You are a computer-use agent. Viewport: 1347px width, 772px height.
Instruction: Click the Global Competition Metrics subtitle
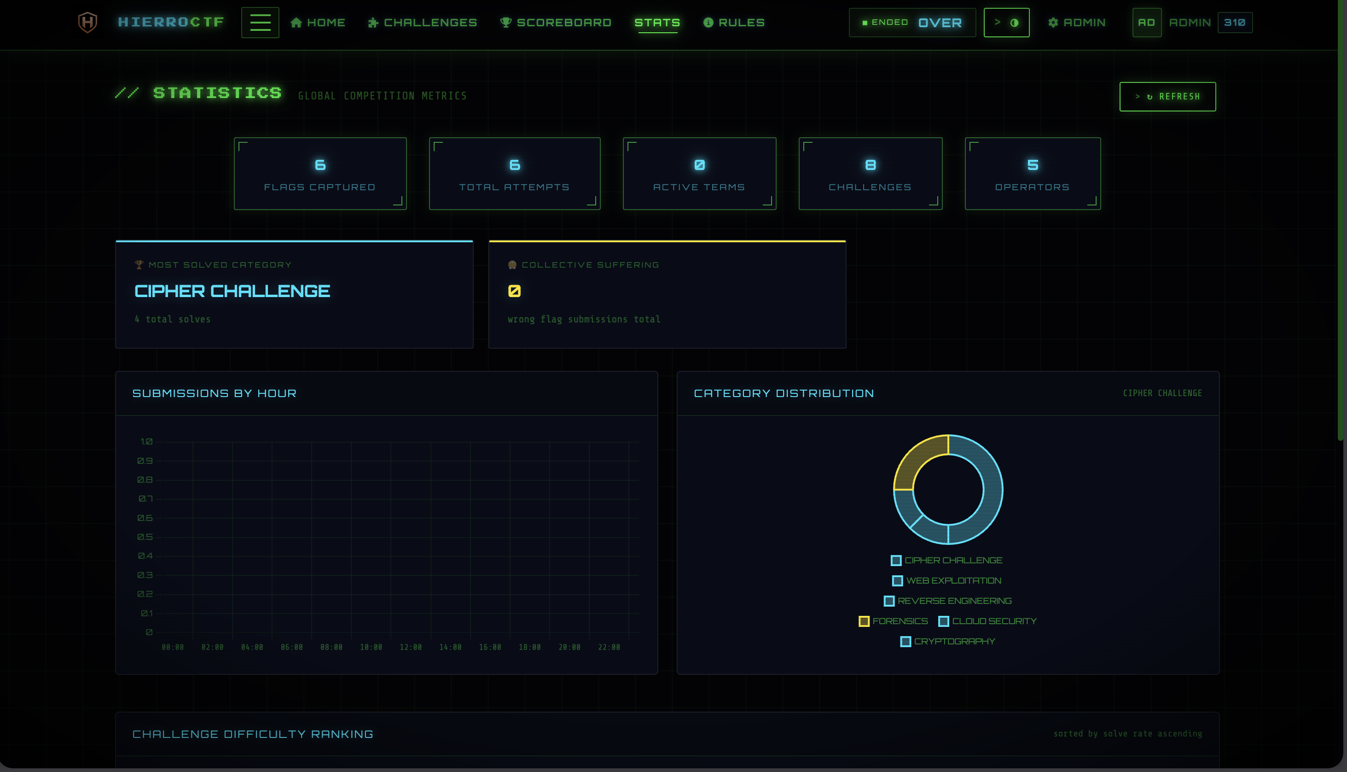382,96
